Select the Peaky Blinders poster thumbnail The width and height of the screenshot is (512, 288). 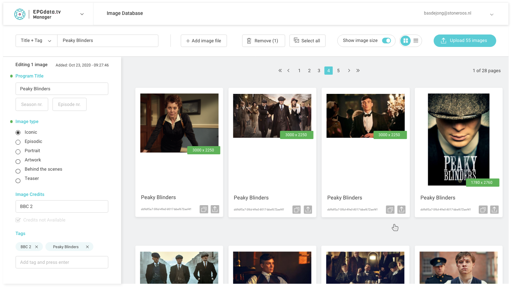point(459,139)
